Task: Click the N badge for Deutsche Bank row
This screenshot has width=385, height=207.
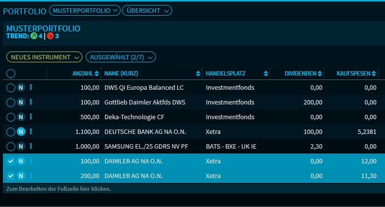Action: point(21,131)
